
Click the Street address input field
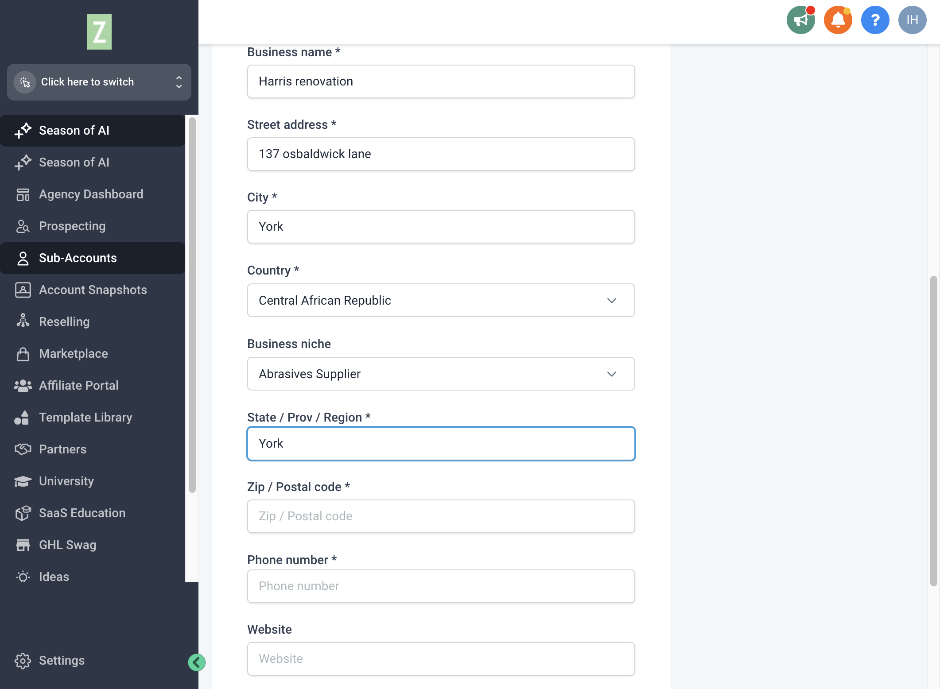(441, 154)
